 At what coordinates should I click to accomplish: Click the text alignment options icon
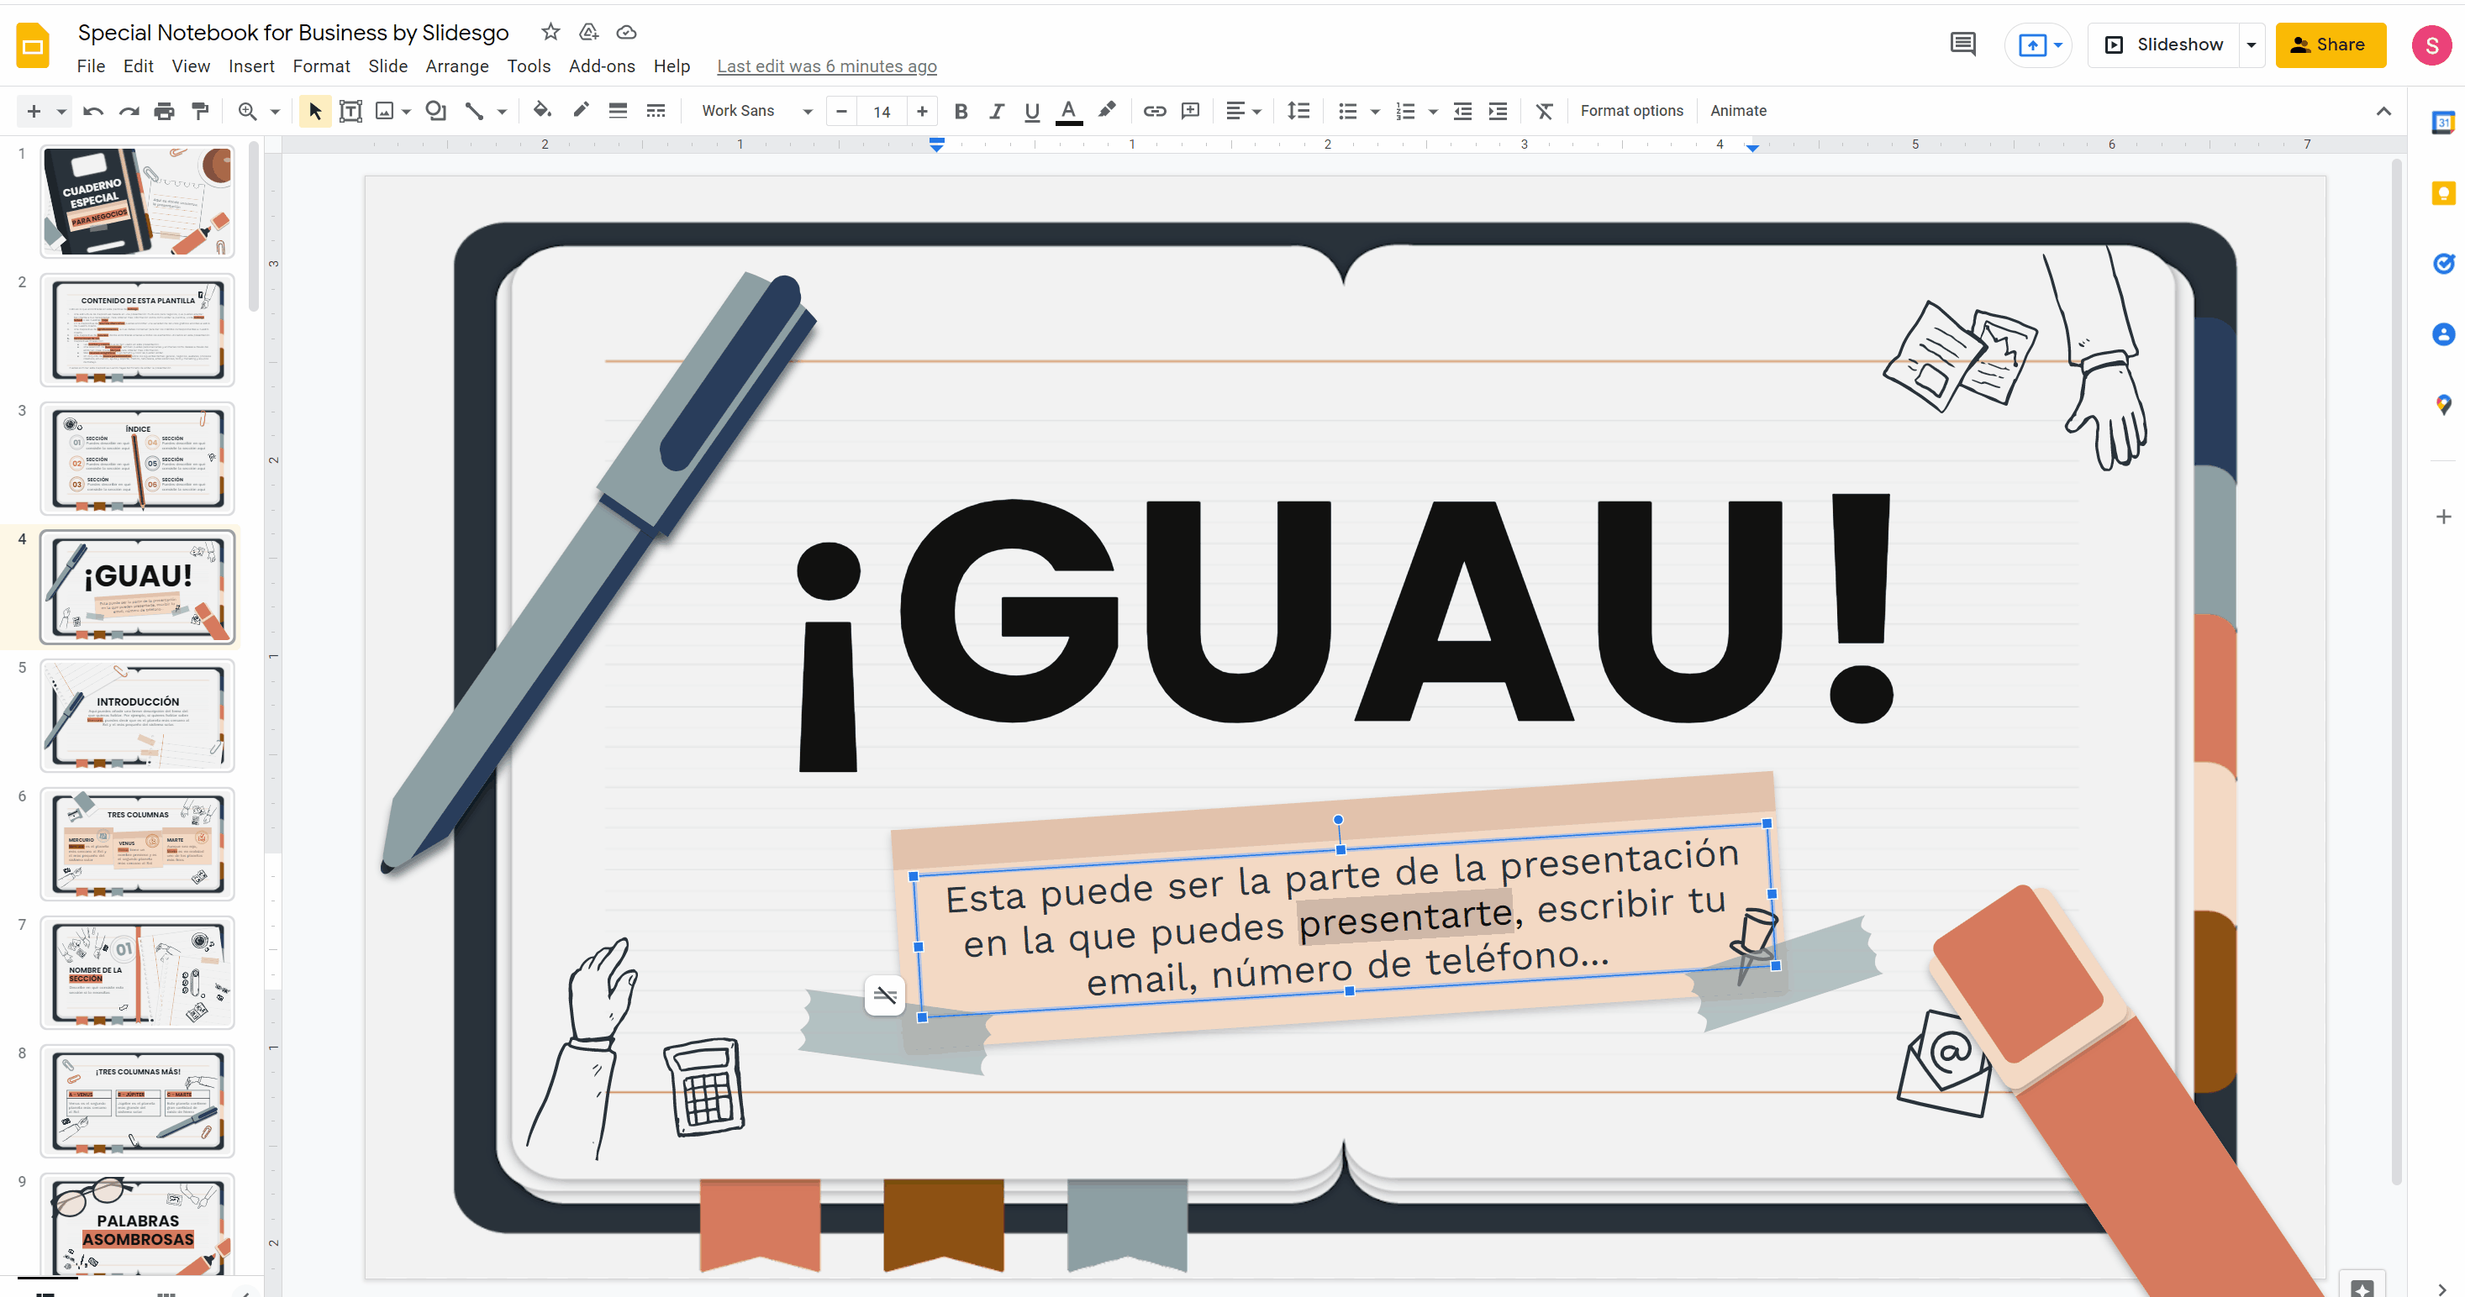pyautogui.click(x=1242, y=109)
